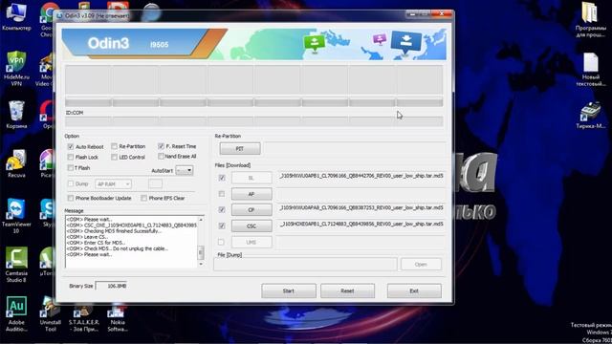
Task: Click the blue download icon in banner
Action: click(x=405, y=42)
